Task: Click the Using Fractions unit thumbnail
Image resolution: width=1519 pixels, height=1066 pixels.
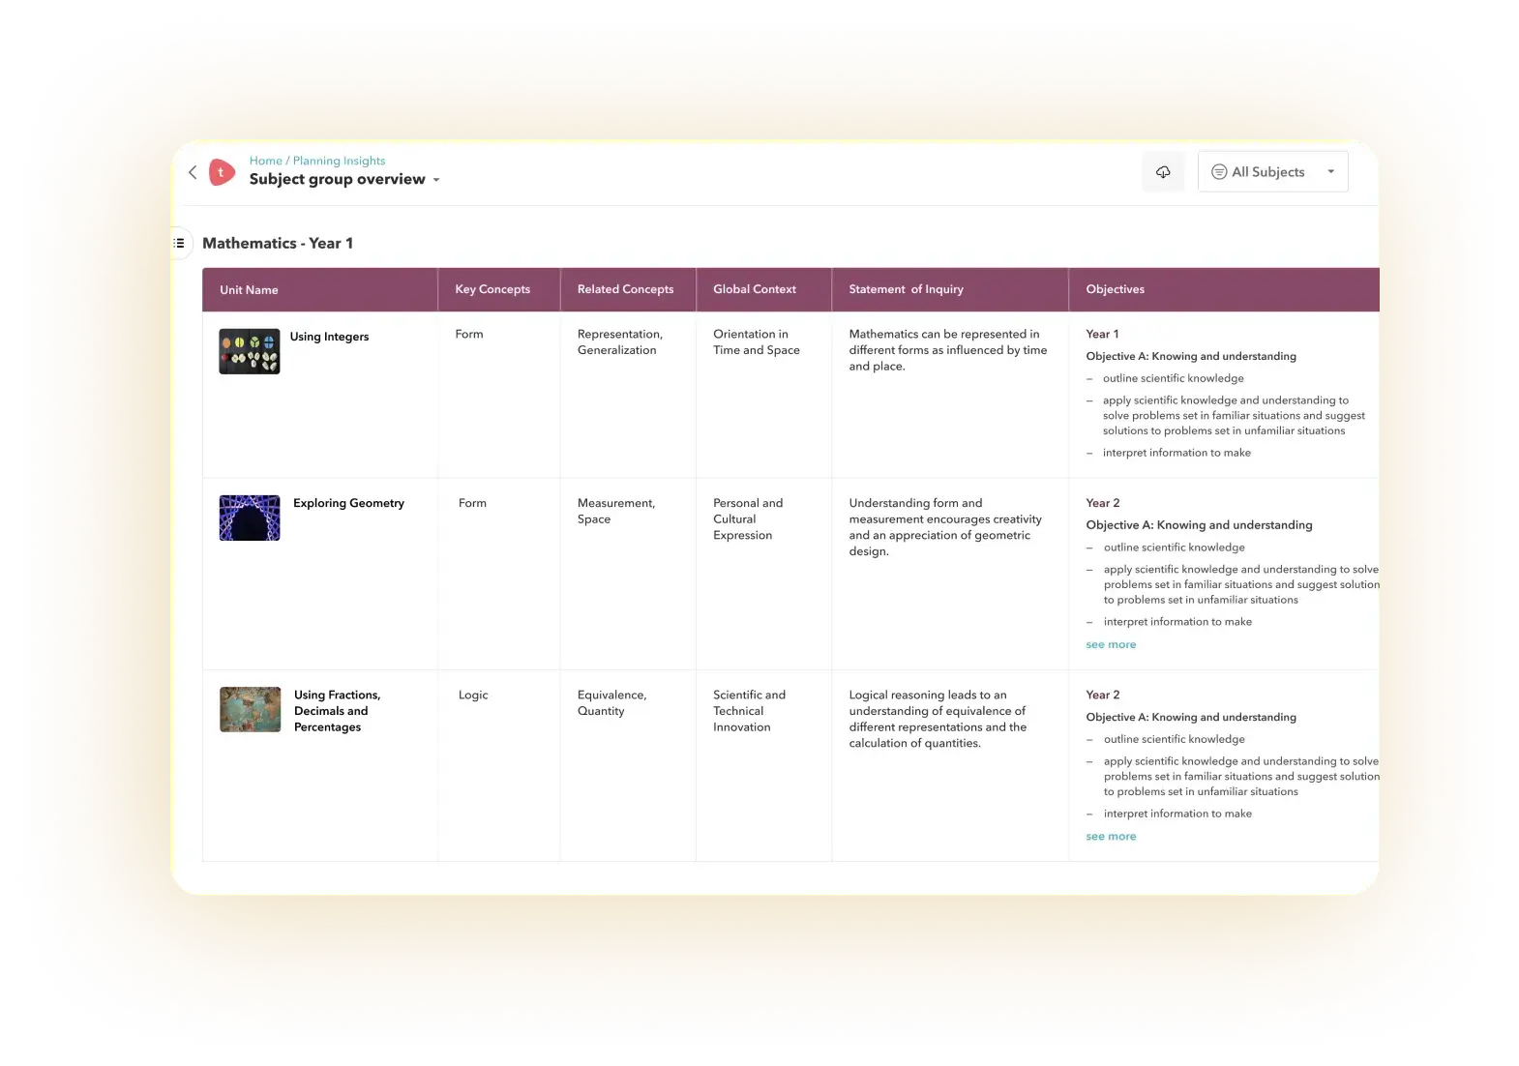Action: tap(250, 709)
